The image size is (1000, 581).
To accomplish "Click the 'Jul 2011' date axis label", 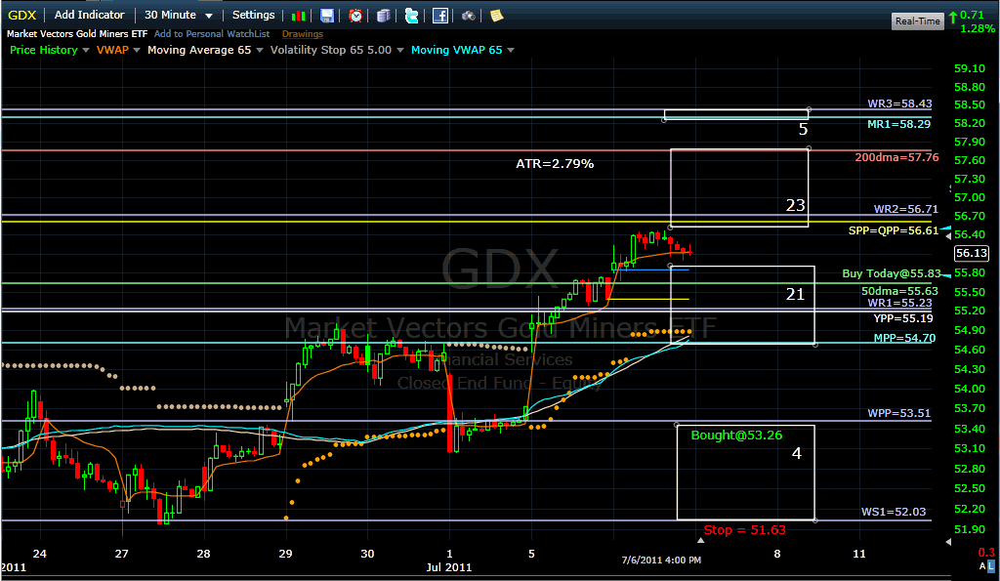I will point(449,567).
